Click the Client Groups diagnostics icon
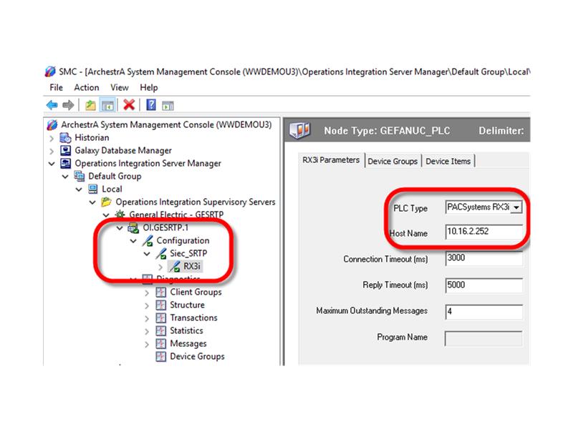 click(x=160, y=292)
